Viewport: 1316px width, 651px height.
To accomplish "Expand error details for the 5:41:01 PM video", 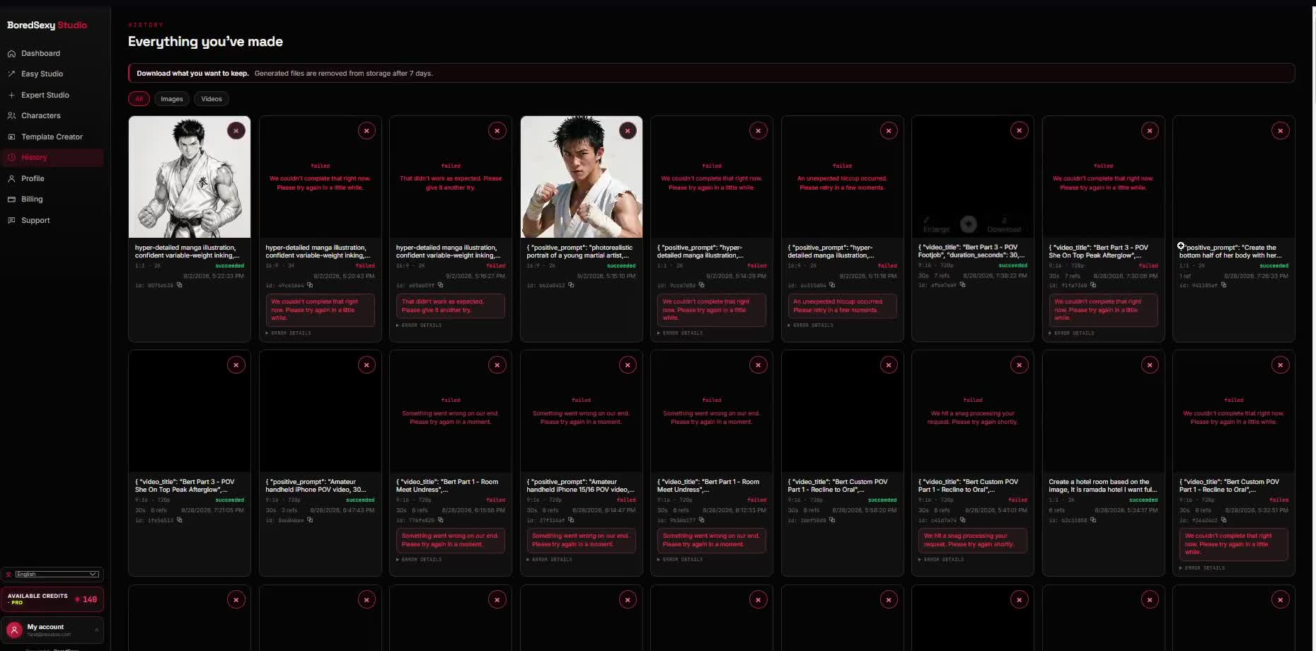I will 941,560.
